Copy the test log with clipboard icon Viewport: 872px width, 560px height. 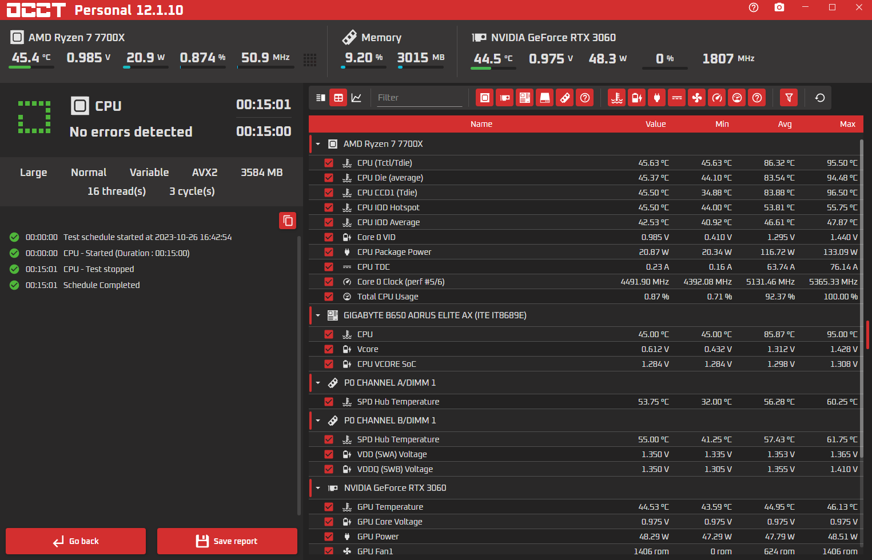[288, 221]
